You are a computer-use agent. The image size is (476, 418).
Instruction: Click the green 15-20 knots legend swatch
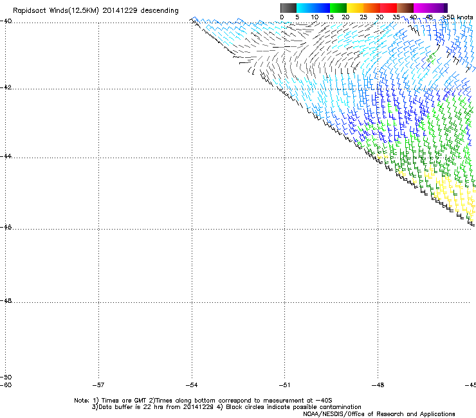[338, 8]
